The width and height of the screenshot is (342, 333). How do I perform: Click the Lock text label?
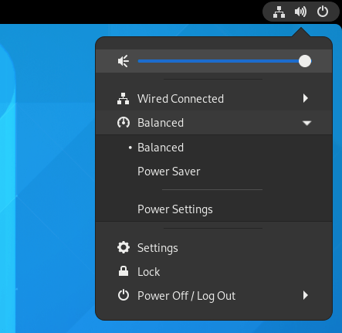(149, 272)
